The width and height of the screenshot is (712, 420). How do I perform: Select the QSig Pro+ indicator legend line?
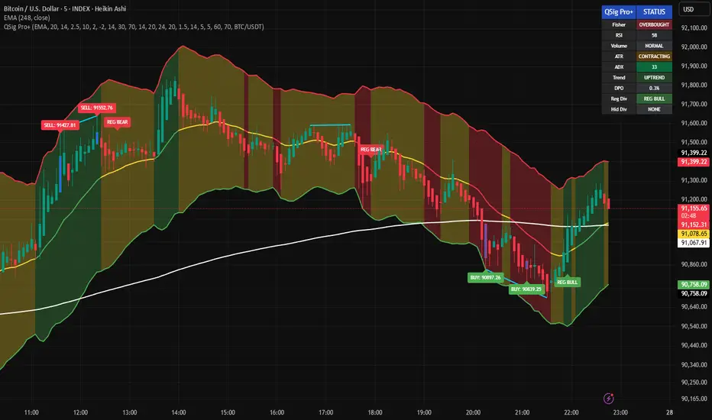pos(134,27)
